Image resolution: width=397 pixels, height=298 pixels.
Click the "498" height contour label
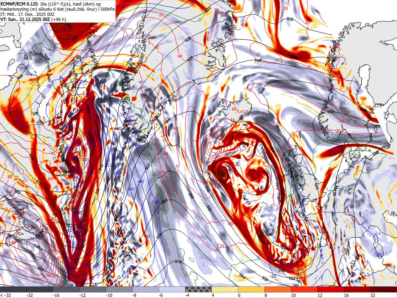[21, 76]
